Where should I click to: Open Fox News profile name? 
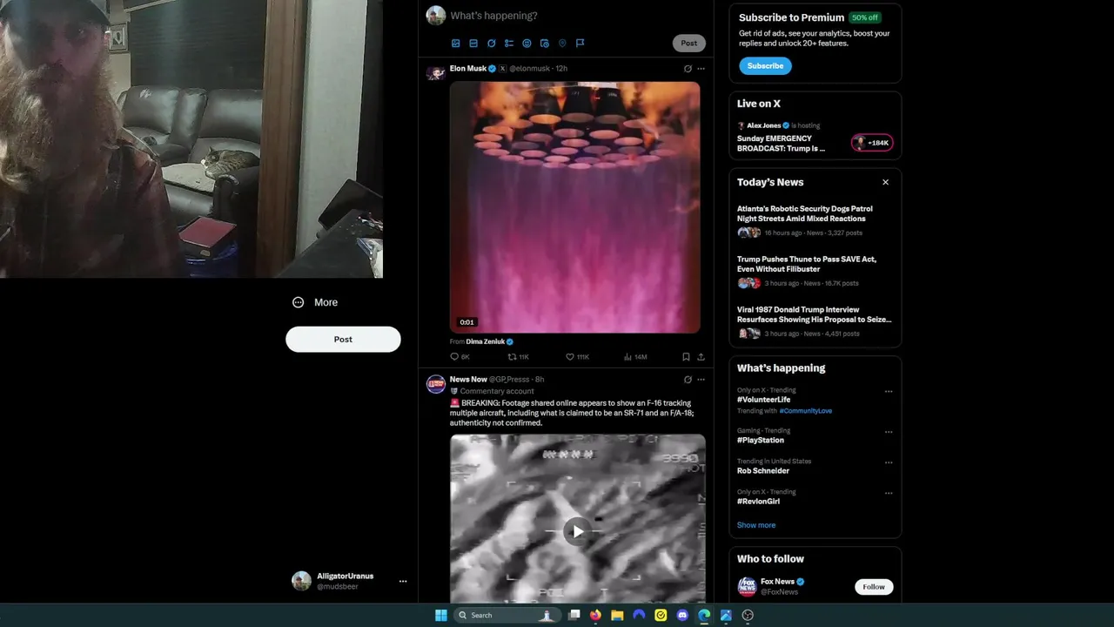777,582
